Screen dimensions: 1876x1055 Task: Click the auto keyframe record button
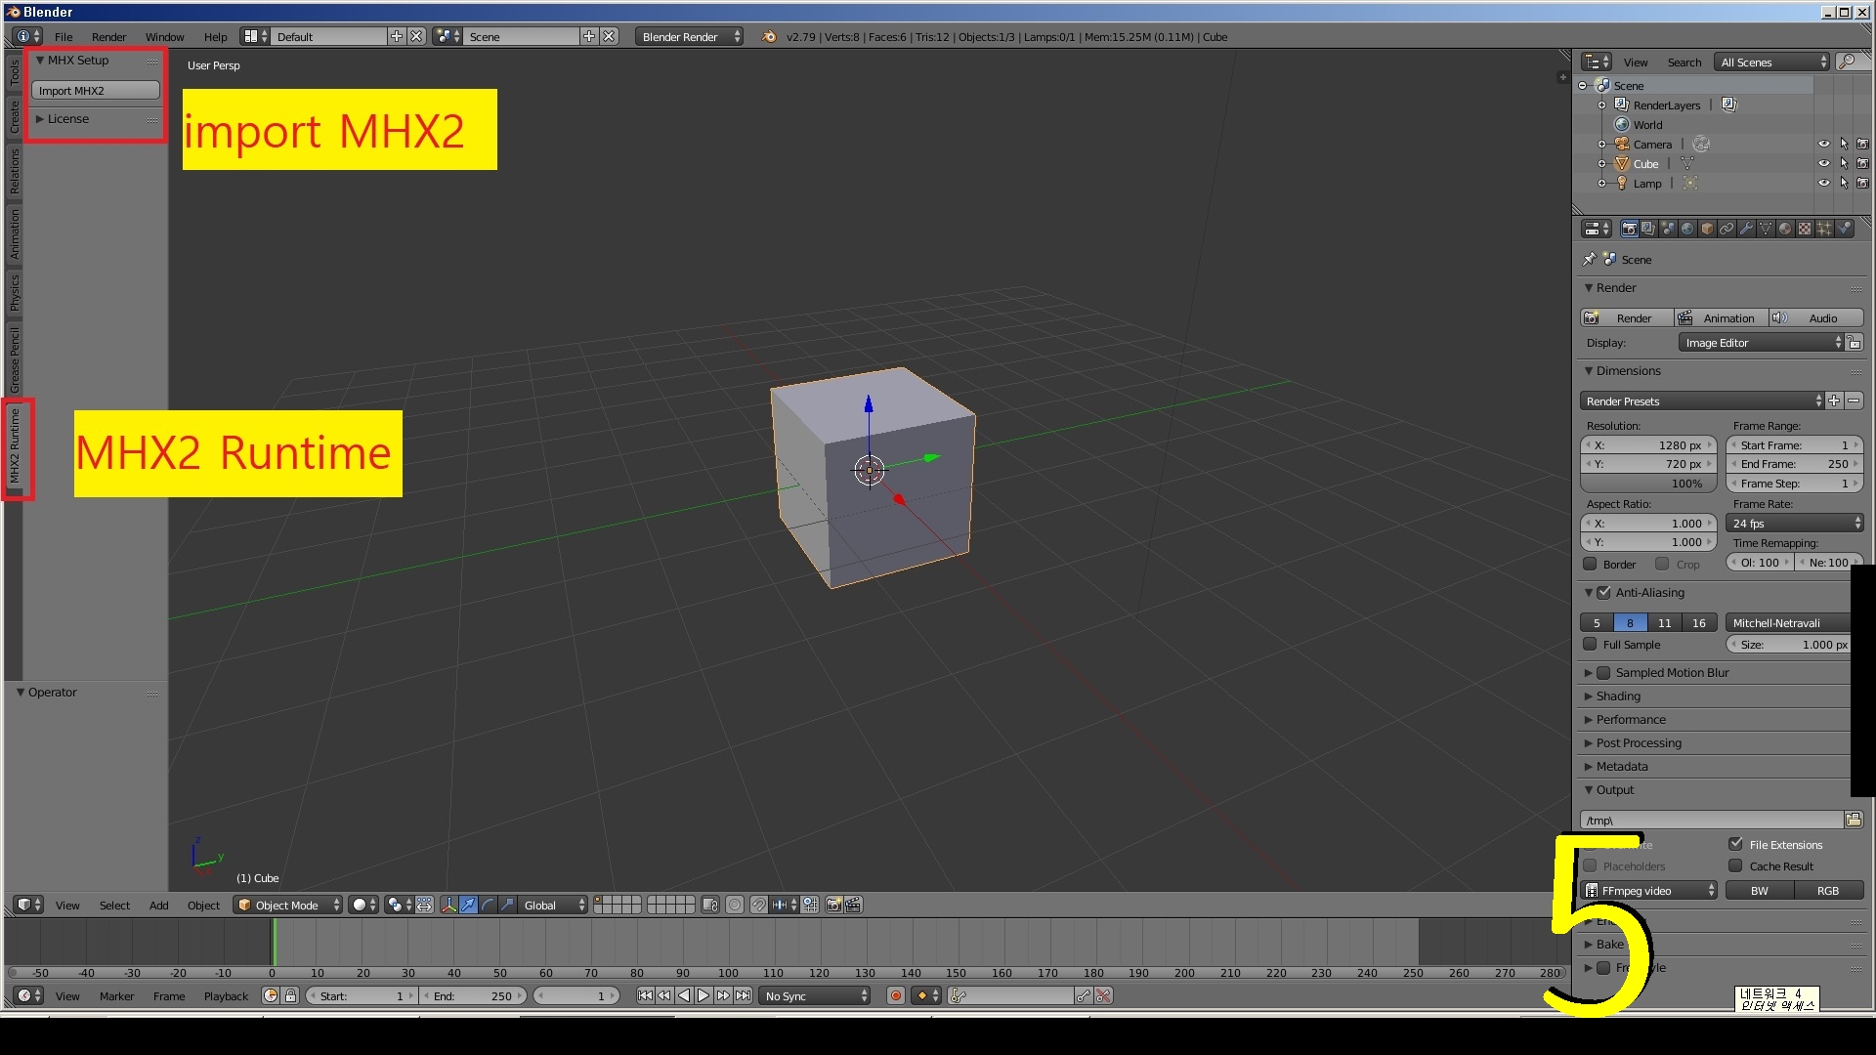pos(895,995)
